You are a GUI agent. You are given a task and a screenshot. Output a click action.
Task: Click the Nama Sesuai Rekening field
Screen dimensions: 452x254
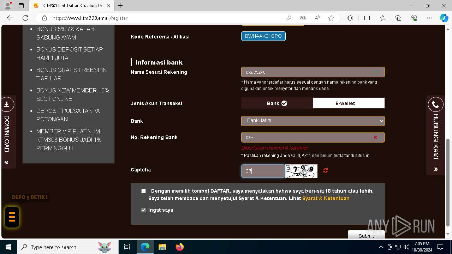click(x=313, y=72)
